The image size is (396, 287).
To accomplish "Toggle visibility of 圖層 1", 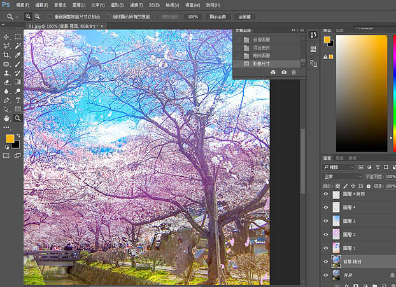I will coord(326,248).
